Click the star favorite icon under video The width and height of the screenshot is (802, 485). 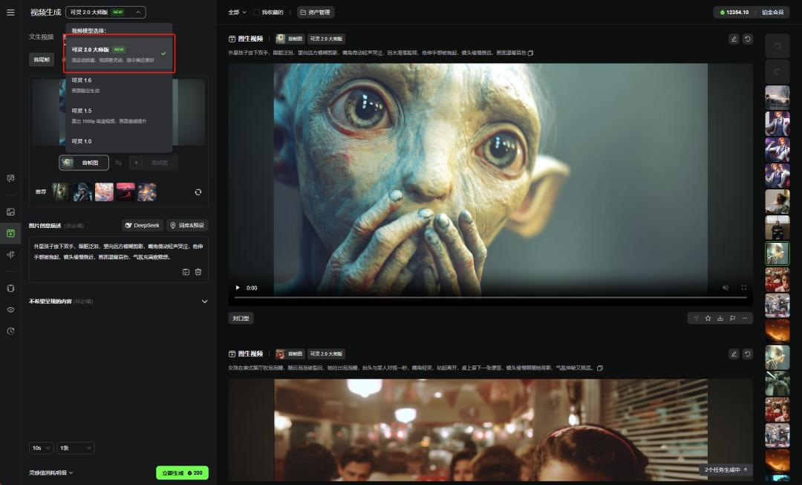708,318
